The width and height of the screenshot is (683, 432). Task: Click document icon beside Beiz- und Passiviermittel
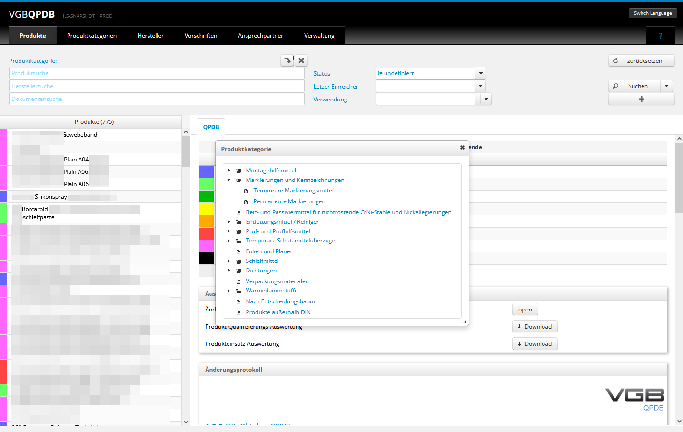(238, 213)
